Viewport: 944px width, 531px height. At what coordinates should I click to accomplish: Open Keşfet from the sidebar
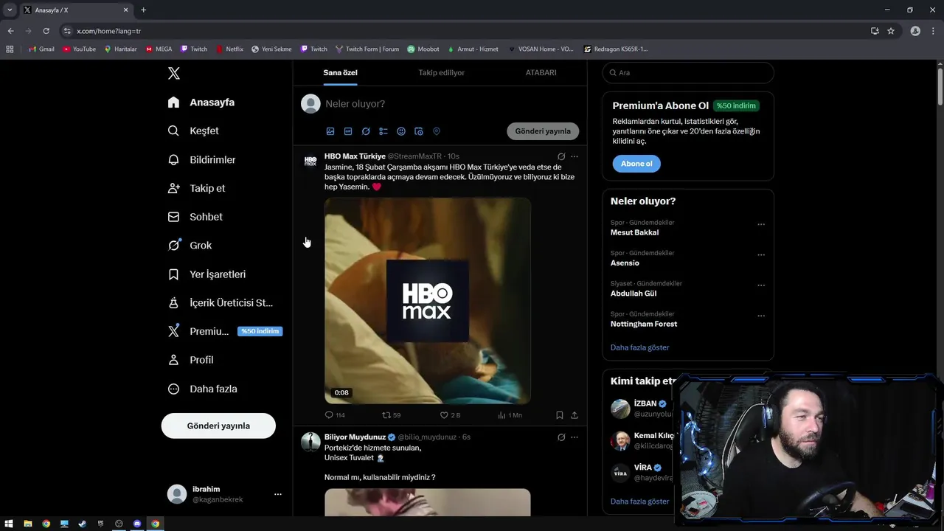tap(194, 131)
